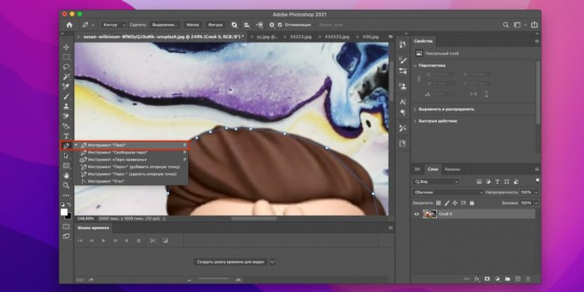
Task: Click Создать шкалу времени для видео
Action: click(230, 262)
